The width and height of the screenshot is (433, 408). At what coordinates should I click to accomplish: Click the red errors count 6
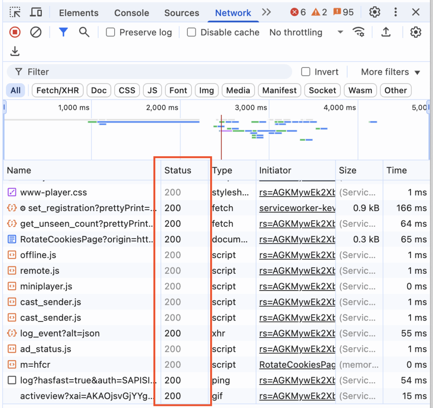tap(298, 12)
